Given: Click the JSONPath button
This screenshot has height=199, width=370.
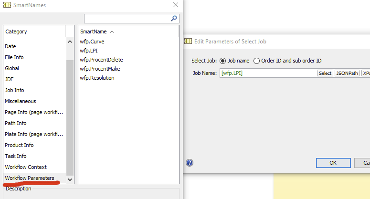Looking at the screenshot, I should [347, 73].
